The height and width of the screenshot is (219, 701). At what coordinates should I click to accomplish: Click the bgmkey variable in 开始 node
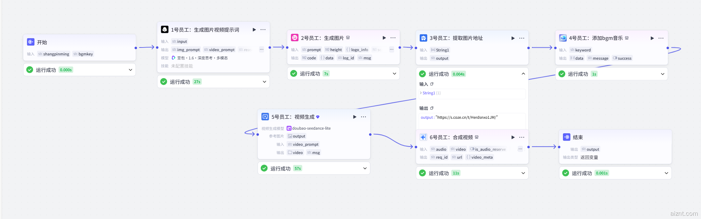click(83, 54)
